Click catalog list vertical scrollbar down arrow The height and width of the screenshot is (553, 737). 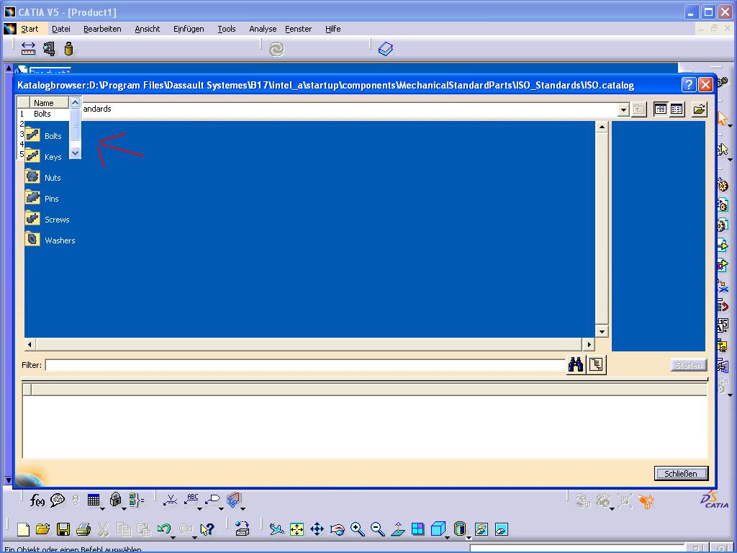(x=602, y=331)
